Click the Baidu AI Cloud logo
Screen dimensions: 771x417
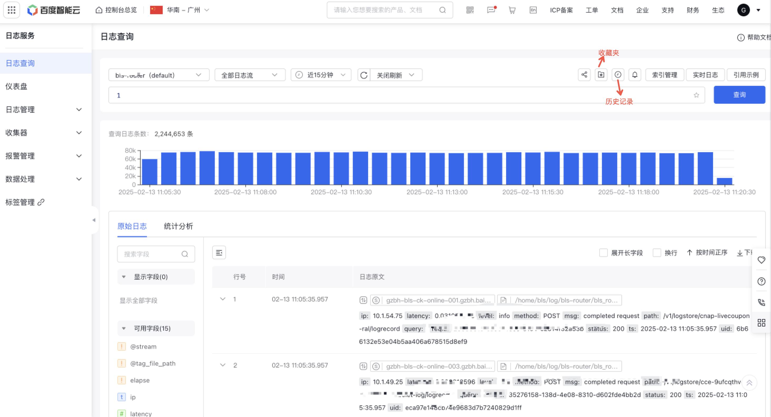pos(53,10)
